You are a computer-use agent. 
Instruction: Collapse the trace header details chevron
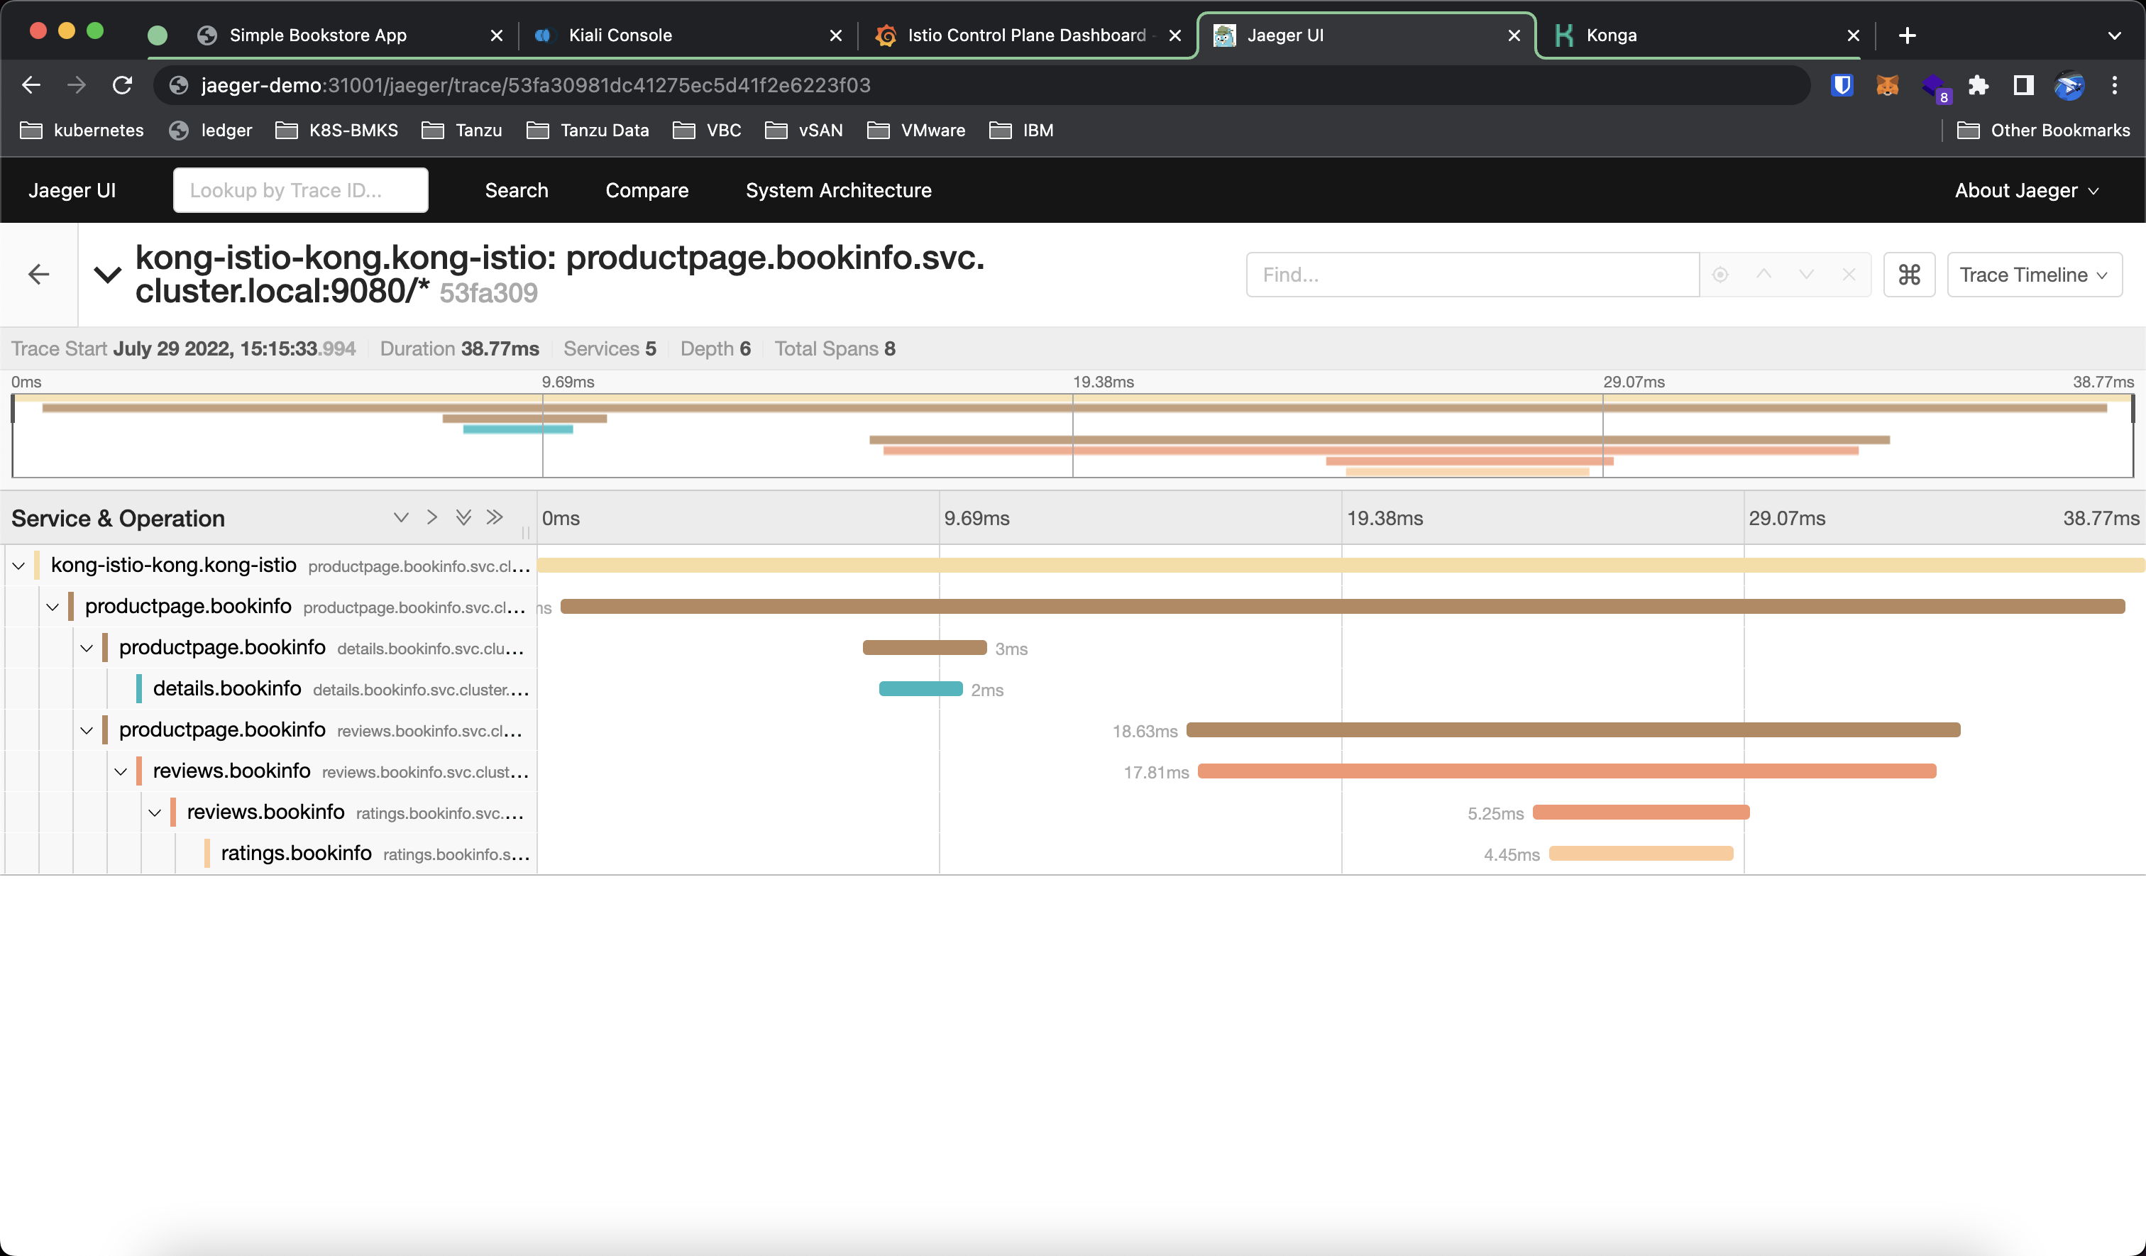pos(107,274)
